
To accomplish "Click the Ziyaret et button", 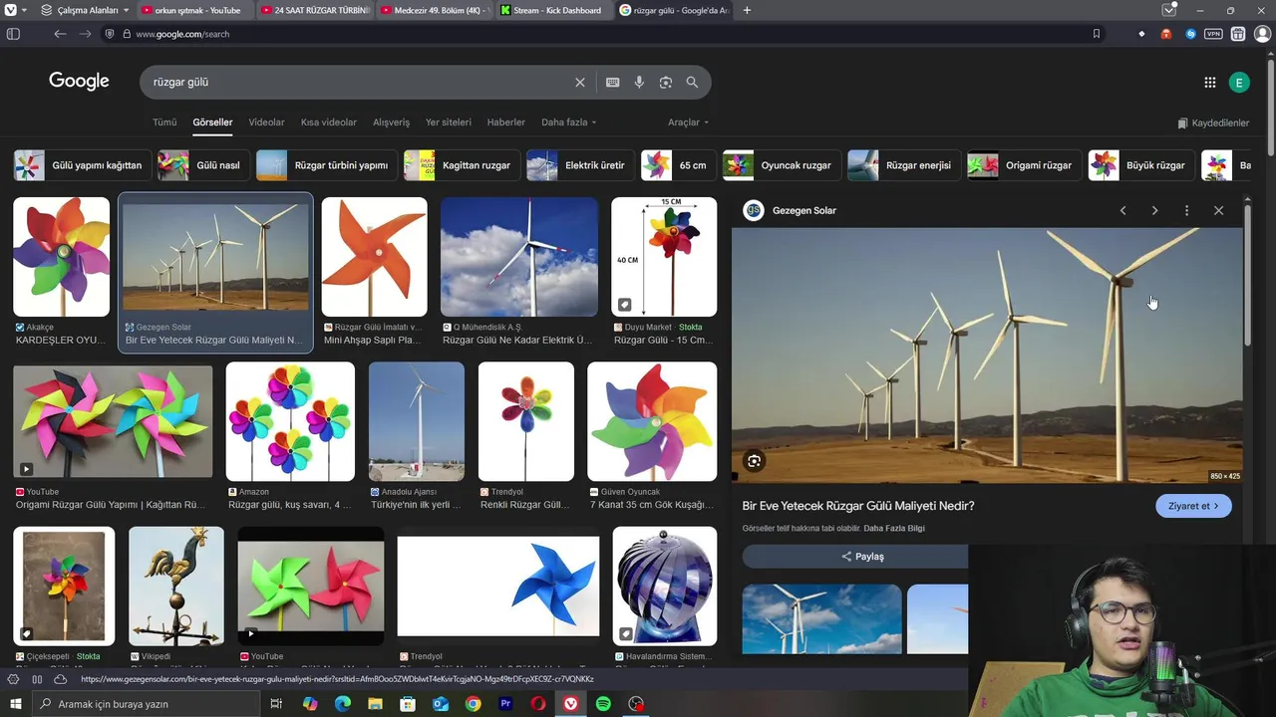I will pos(1193,506).
